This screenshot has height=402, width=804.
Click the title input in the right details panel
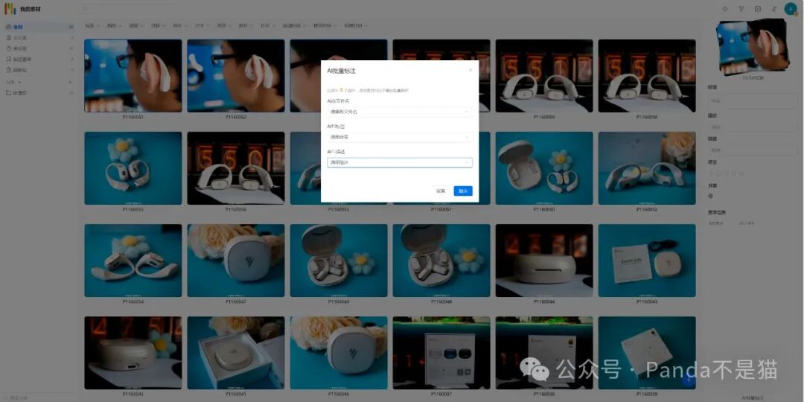[753, 100]
